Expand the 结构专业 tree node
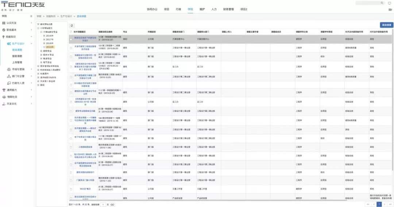This screenshot has width=394, height=207. click(41, 51)
